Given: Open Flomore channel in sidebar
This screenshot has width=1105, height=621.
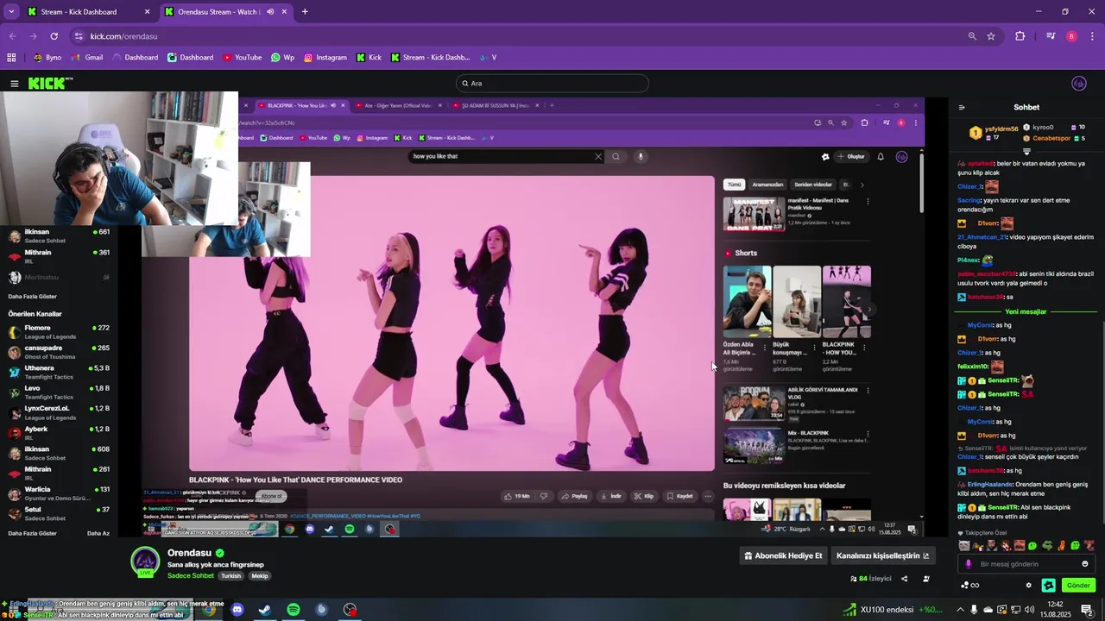Looking at the screenshot, I should coord(59,332).
